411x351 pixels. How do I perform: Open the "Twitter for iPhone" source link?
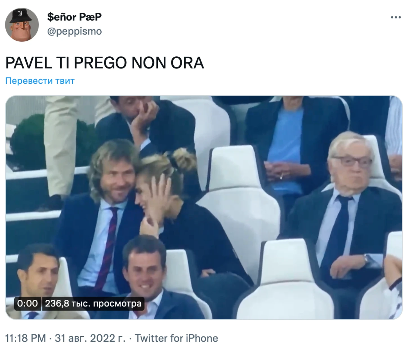(177, 338)
